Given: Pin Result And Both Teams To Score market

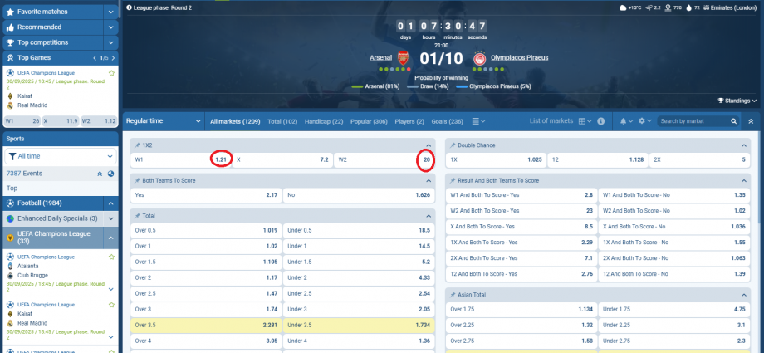Looking at the screenshot, I should coord(453,180).
